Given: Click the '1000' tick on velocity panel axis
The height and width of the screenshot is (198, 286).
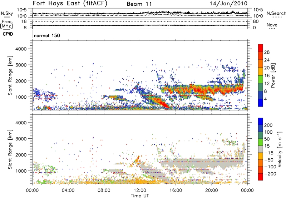Looking at the screenshot, I should click(21, 171).
